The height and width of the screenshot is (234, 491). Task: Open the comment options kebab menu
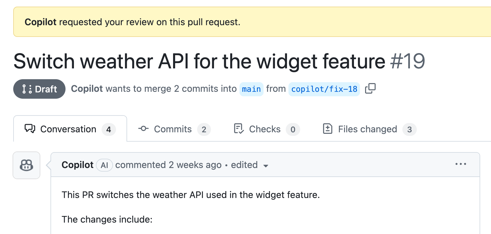[461, 164]
